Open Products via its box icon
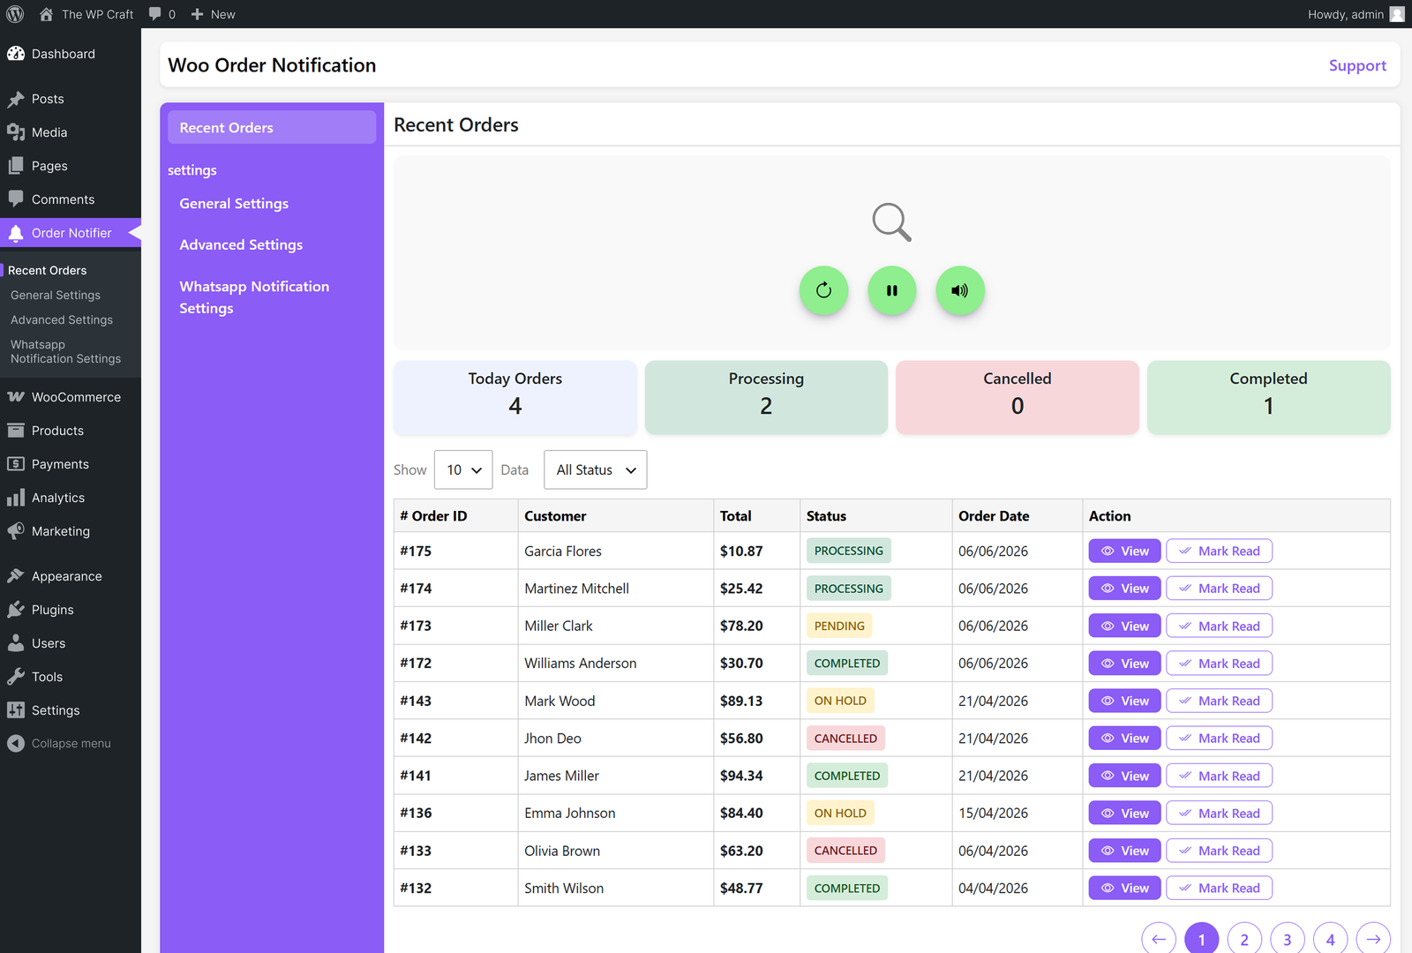Viewport: 1412px width, 953px height. click(16, 431)
